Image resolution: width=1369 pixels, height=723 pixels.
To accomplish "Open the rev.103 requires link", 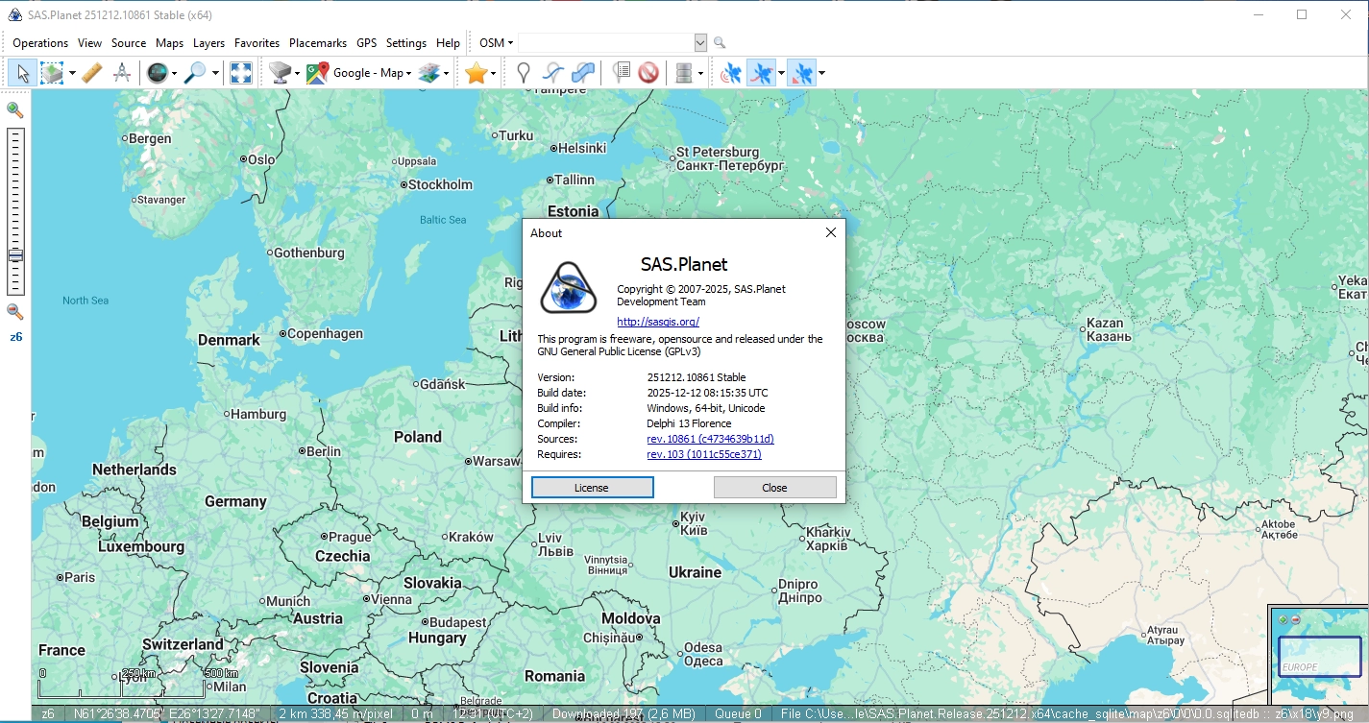I will 704,454.
